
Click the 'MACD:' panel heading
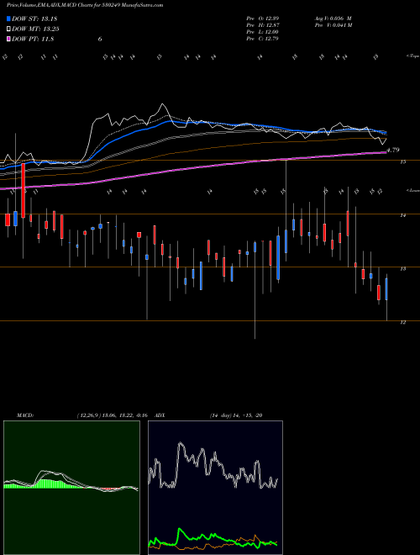[x=24, y=415]
